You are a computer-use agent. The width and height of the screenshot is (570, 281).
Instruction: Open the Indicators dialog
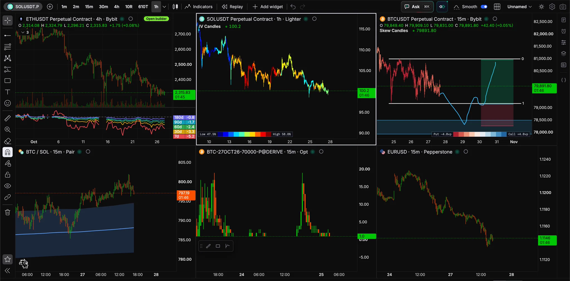(x=199, y=7)
